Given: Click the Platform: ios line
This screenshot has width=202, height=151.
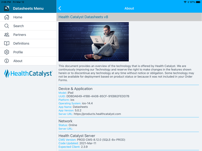Looking at the screenshot, I should pos(66,100).
